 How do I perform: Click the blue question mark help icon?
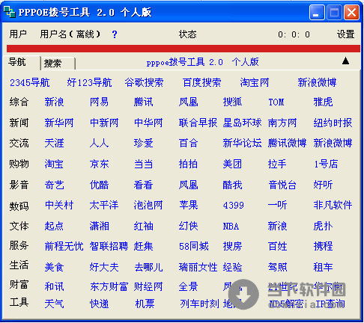[115, 34]
